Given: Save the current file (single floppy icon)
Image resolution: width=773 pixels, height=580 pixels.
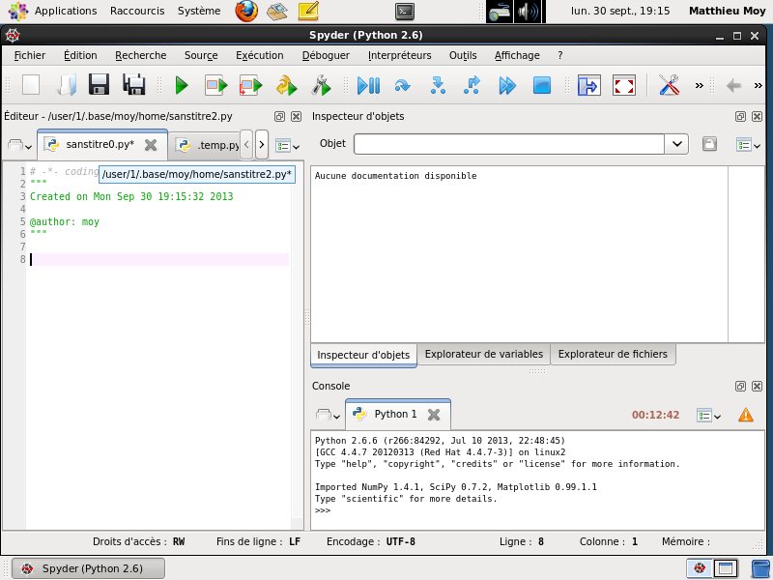Looking at the screenshot, I should coord(99,85).
